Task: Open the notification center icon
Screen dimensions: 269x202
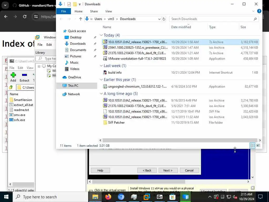Action: point(260,197)
